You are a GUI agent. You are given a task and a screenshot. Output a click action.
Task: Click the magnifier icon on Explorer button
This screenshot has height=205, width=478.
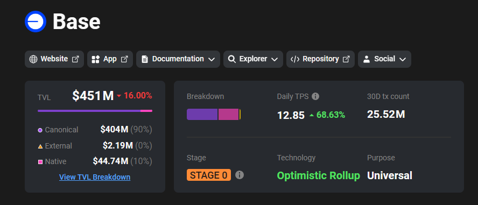pos(231,59)
